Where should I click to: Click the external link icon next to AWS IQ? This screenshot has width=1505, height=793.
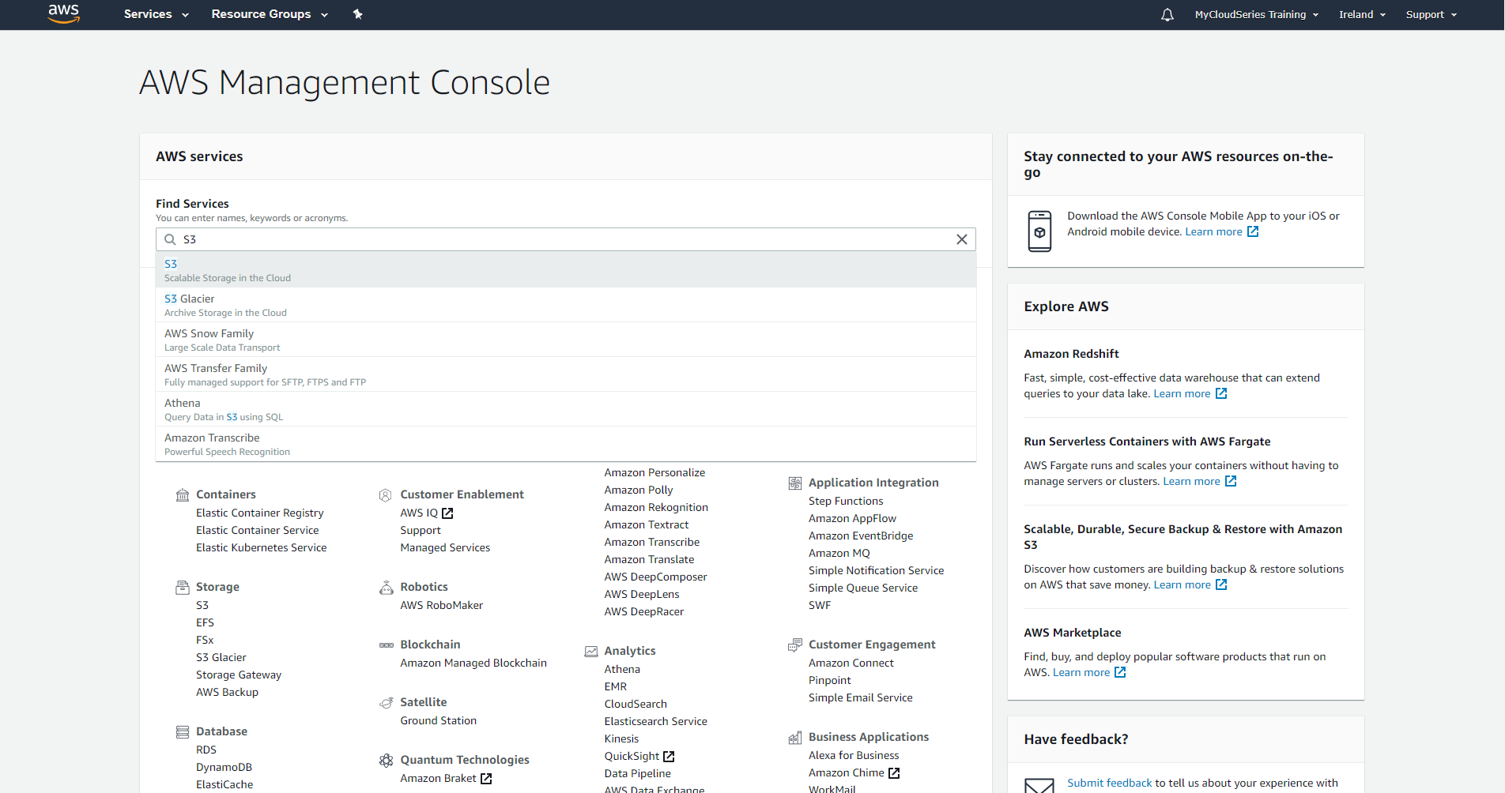(447, 513)
